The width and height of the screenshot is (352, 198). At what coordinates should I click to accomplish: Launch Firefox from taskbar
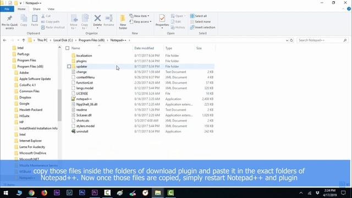click(x=44, y=193)
